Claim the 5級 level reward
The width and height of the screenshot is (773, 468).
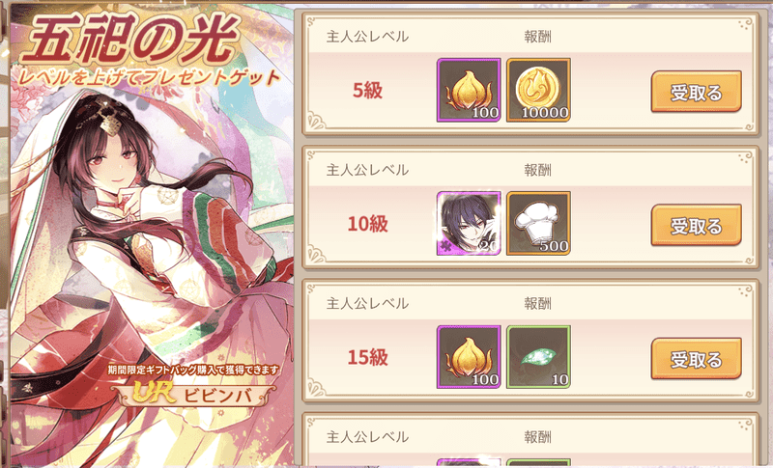[696, 92]
